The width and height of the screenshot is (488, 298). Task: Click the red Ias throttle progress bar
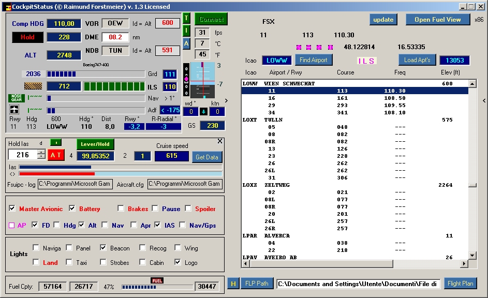[121, 174]
